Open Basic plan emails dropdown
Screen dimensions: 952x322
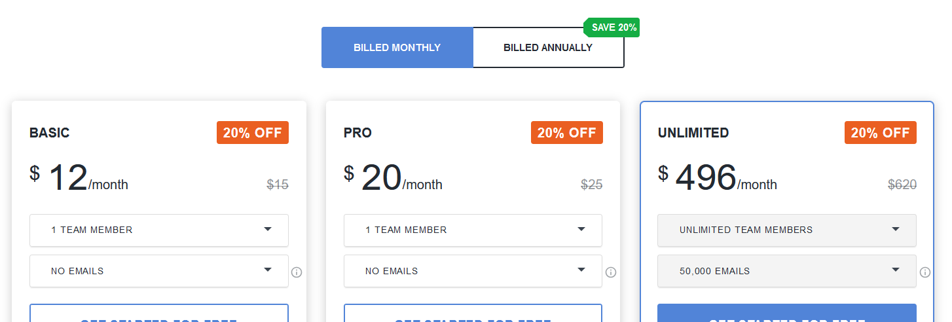coord(159,271)
